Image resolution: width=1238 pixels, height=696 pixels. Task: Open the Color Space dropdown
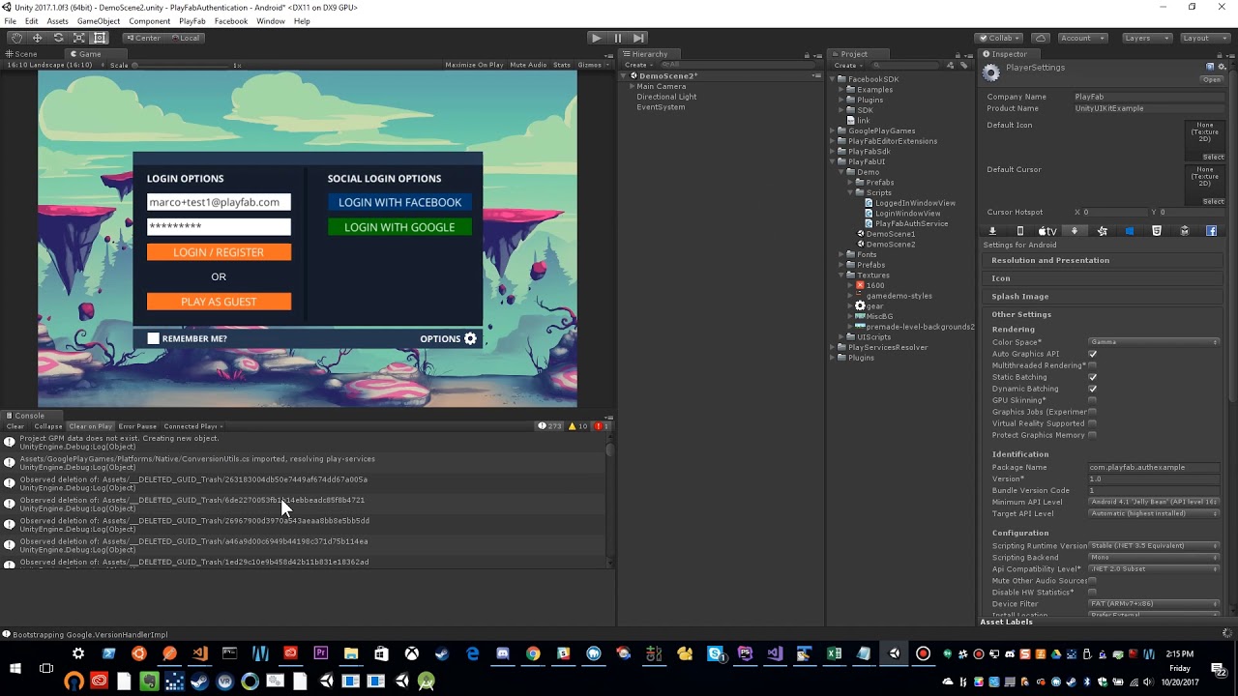tap(1154, 342)
